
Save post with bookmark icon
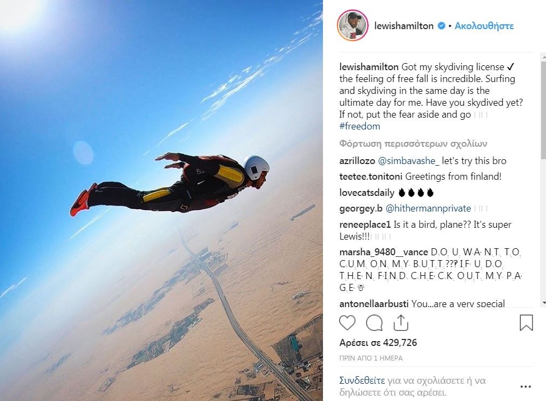[526, 323]
